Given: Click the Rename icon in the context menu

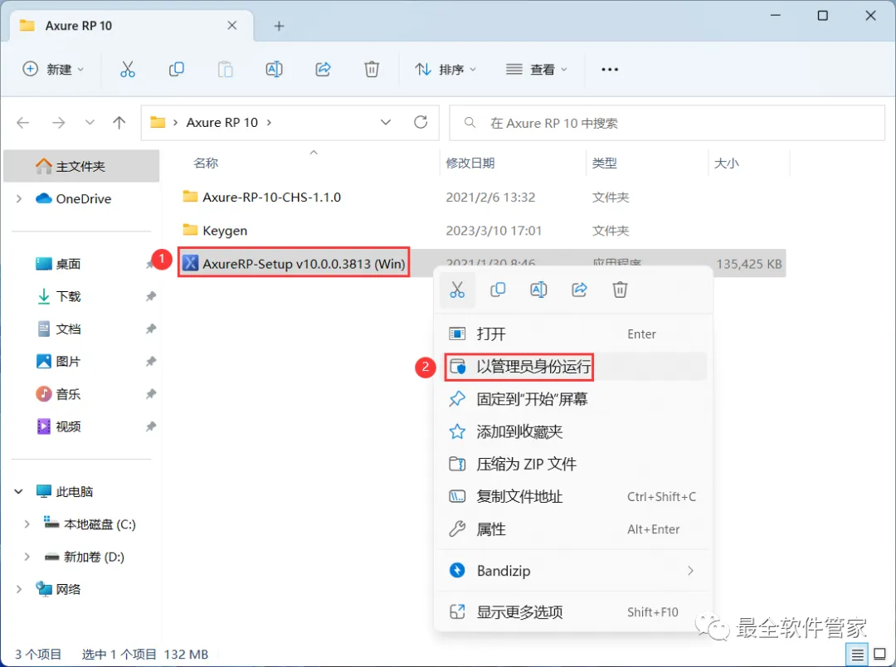Looking at the screenshot, I should [538, 290].
